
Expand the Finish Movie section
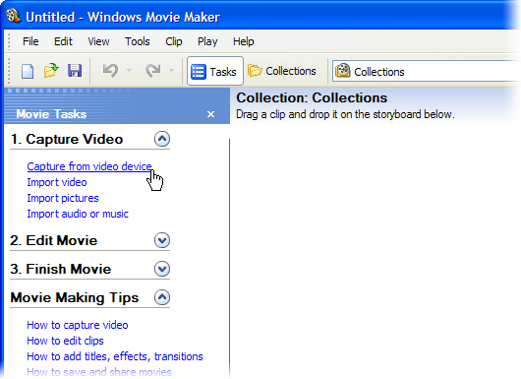point(162,269)
